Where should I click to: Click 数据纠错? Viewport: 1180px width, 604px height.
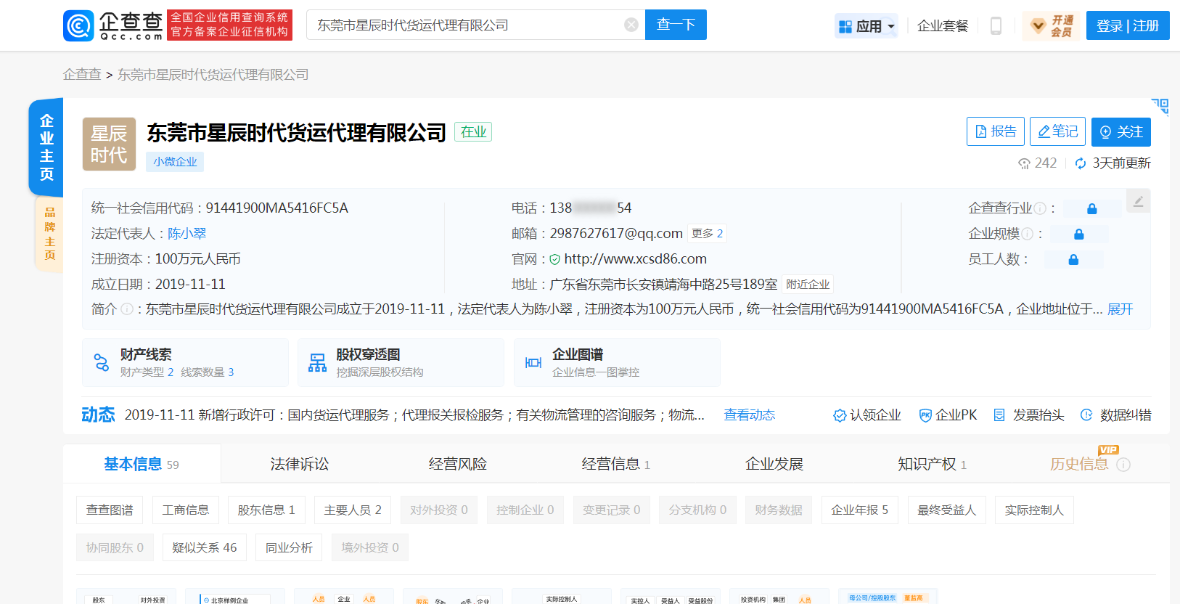[1115, 415]
